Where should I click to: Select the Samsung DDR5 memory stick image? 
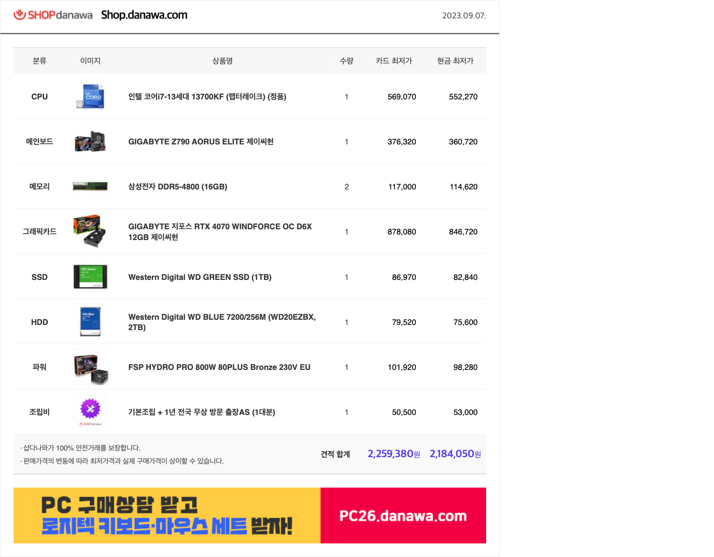90,187
